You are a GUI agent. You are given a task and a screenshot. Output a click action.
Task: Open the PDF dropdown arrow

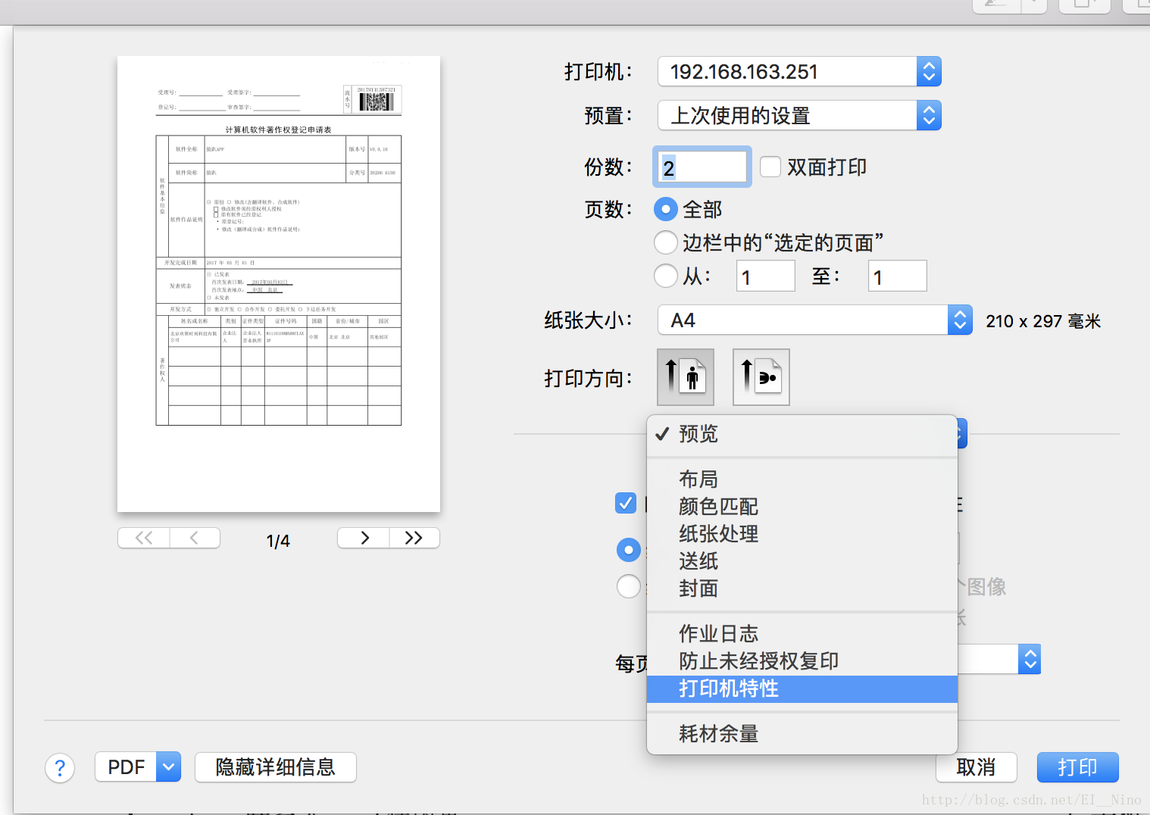click(169, 767)
